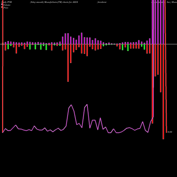The width and height of the screenshot is (177, 177).
Task: Click the Price legend color swatch
Action: 2,7
